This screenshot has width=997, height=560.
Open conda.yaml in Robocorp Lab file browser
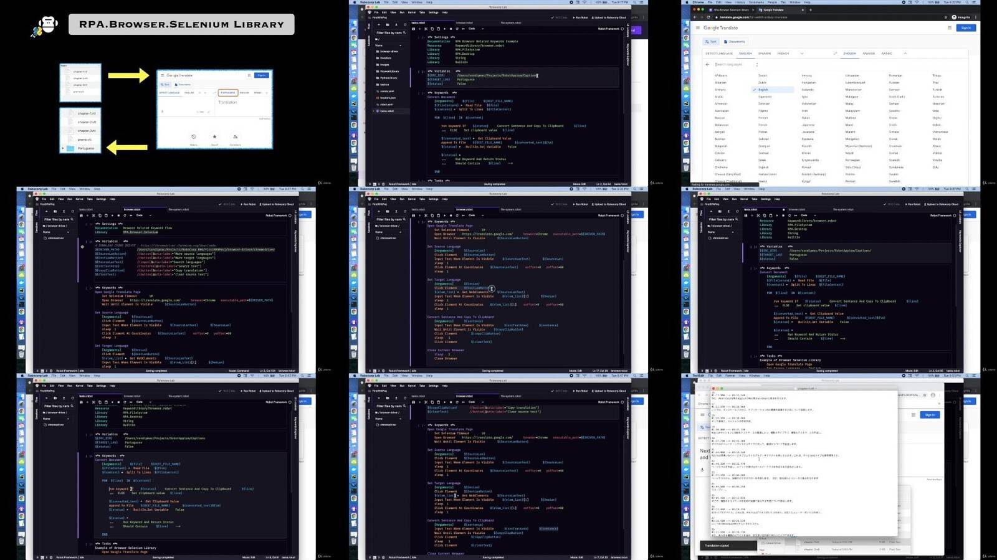click(384, 91)
